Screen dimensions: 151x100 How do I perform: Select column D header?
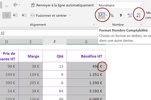click(9, 42)
